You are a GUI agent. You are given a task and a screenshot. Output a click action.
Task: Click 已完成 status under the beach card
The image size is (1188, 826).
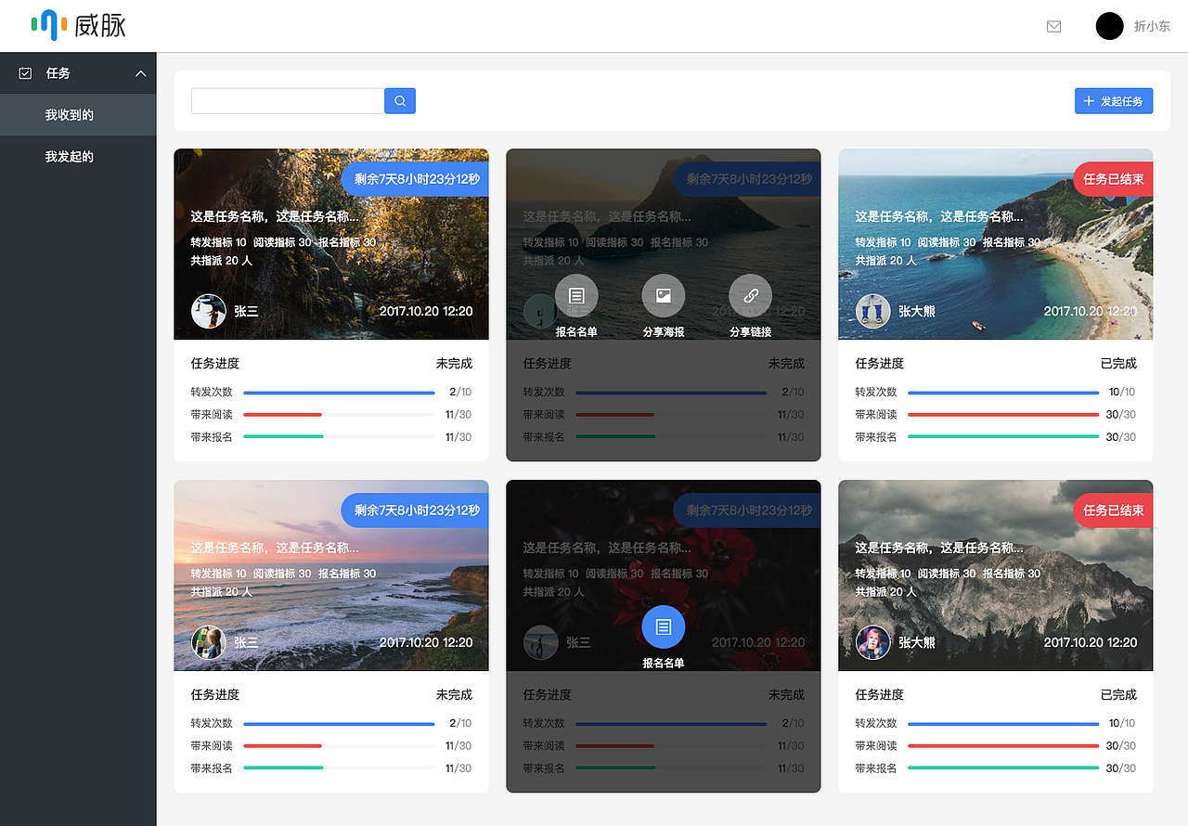[x=1119, y=364]
